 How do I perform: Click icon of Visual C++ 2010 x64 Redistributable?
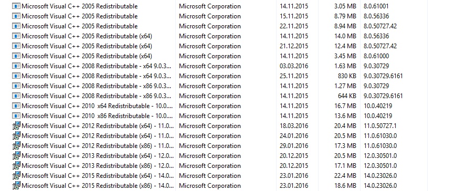pyautogui.click(x=16, y=106)
